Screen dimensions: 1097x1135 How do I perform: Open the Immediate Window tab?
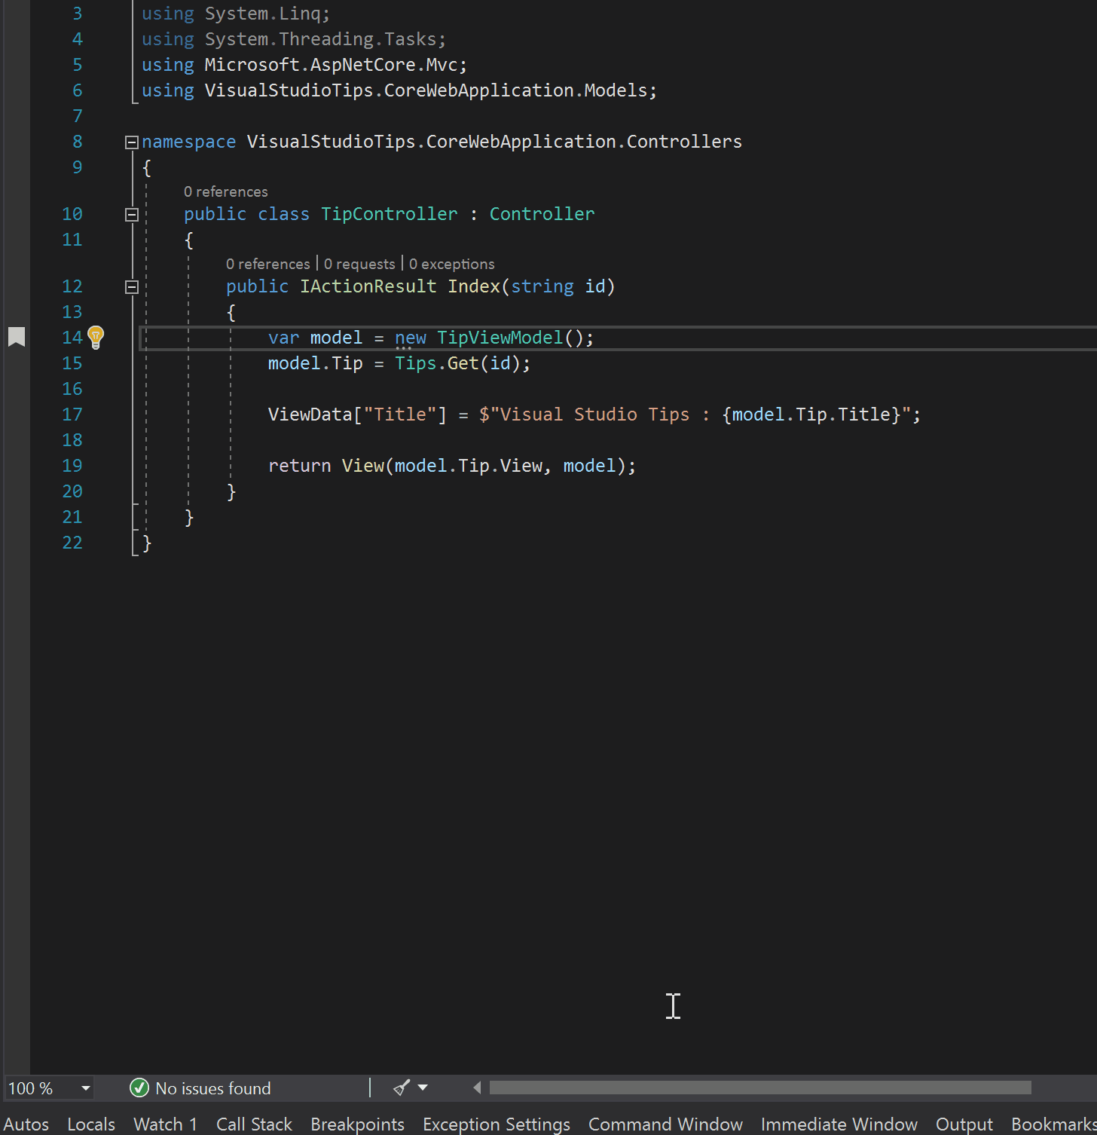coord(839,1124)
